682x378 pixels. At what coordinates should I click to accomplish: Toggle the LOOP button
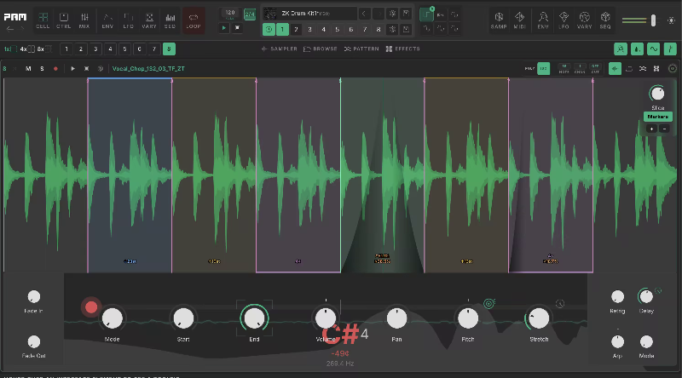194,20
